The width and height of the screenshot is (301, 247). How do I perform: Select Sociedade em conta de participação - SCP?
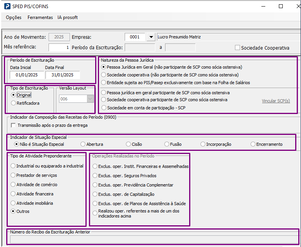(x=103, y=107)
